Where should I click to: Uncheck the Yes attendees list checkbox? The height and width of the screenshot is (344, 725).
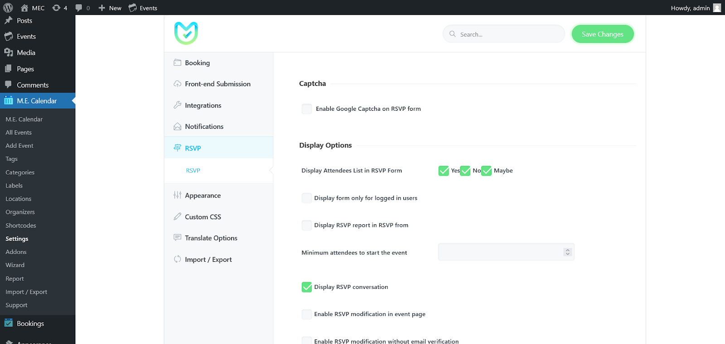pos(444,170)
